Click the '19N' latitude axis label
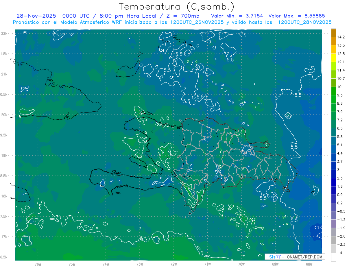The image size is (347, 268). 4,156
